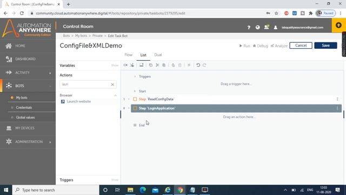Screen dimensions: 346x195
Task: Select the List view tab
Action: (x=143, y=55)
